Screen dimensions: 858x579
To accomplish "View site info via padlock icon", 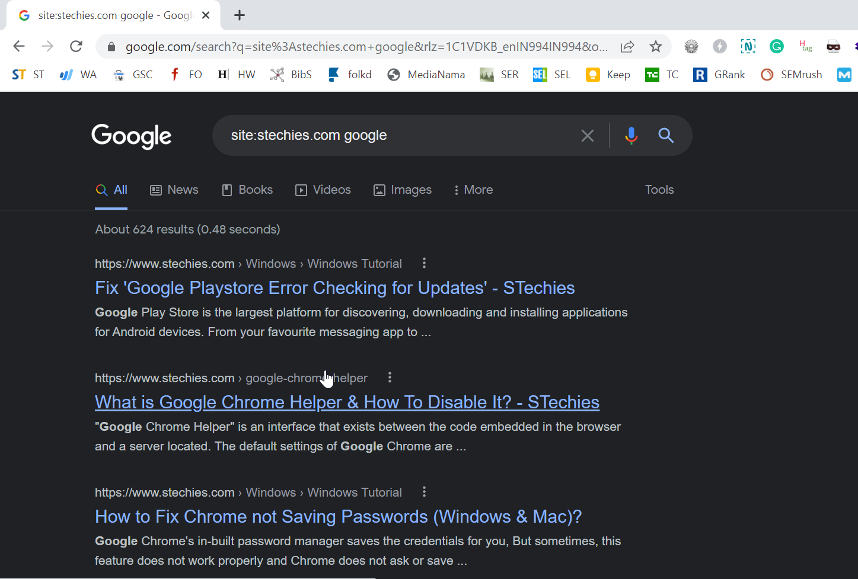I will pyautogui.click(x=111, y=46).
